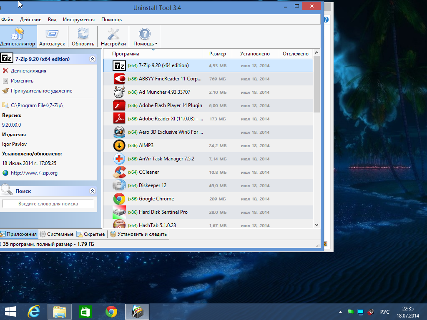Screen dimensions: 427x320
Task: Sort by the Установлено column header
Action: (x=255, y=54)
